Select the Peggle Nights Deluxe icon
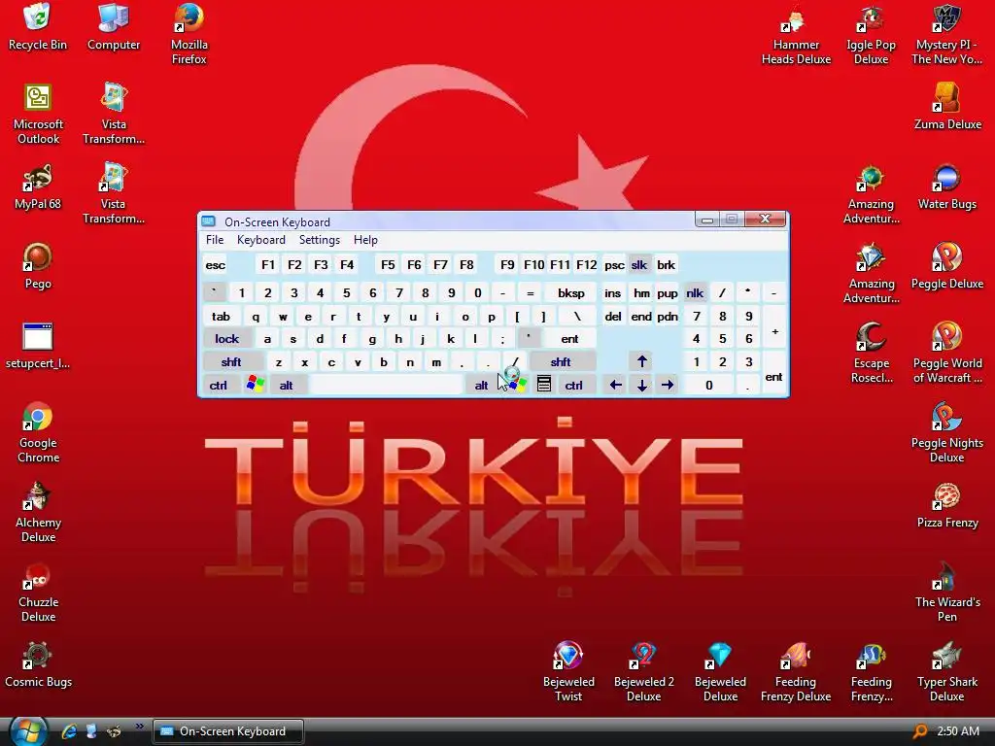The height and width of the screenshot is (746, 995). 946,432
